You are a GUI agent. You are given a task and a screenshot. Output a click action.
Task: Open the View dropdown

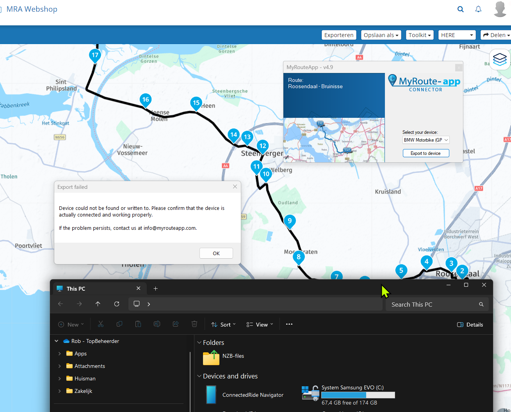pyautogui.click(x=260, y=325)
